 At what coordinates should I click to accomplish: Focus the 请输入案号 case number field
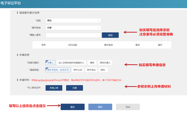click(73, 35)
